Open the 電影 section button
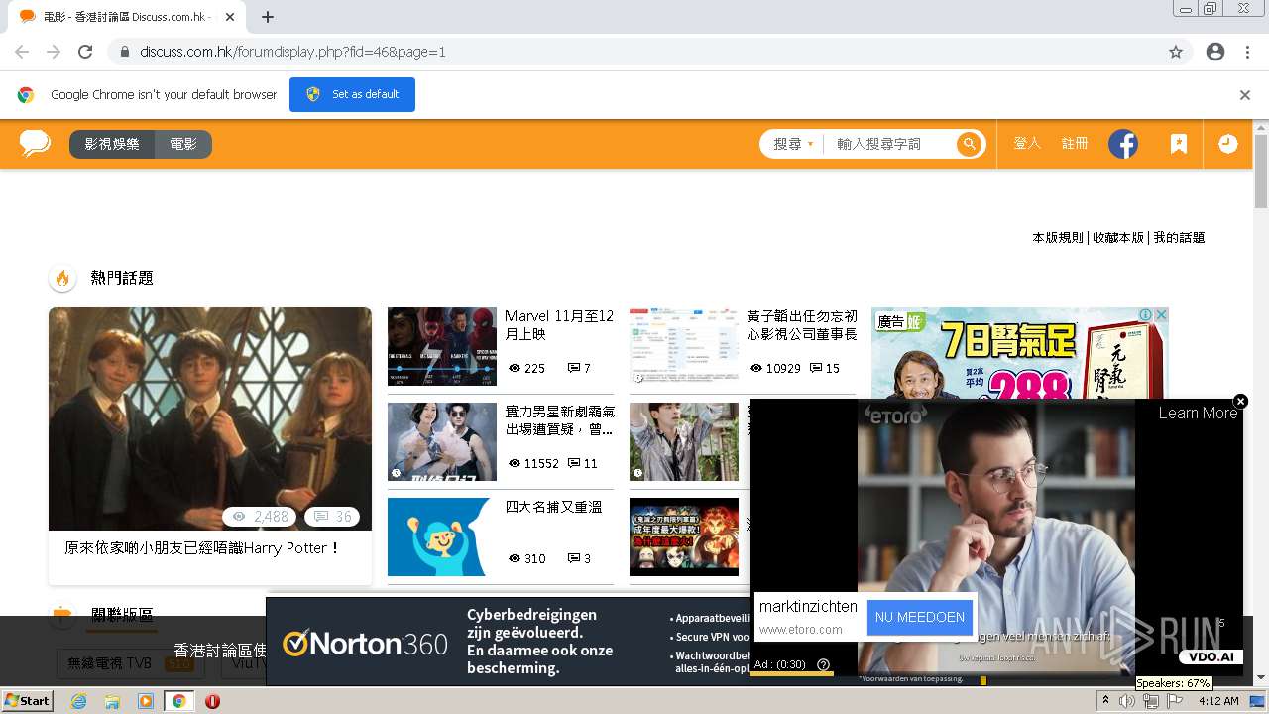 183,144
